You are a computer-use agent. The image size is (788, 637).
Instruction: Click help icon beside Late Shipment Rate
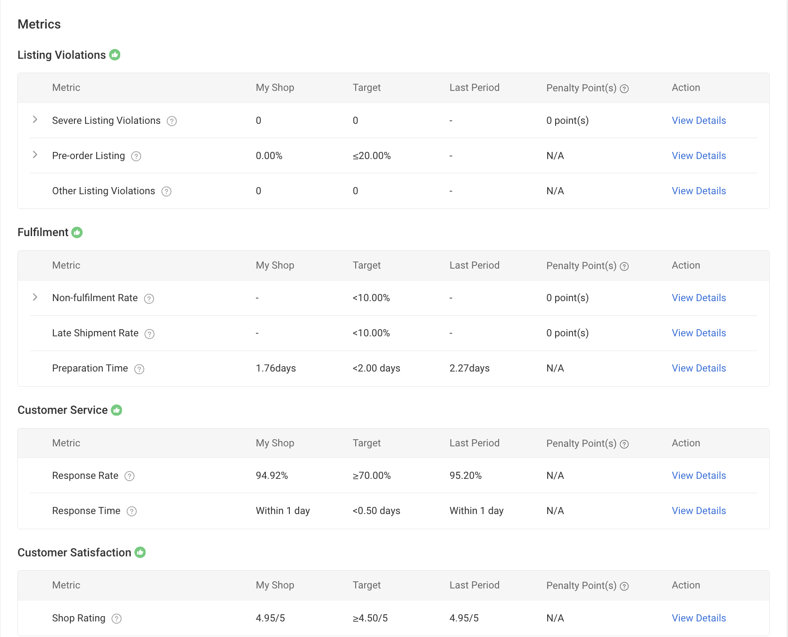coord(150,334)
